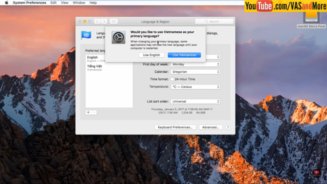Open help with question mark button
Screen dimensions: 327x184
click(x=228, y=127)
